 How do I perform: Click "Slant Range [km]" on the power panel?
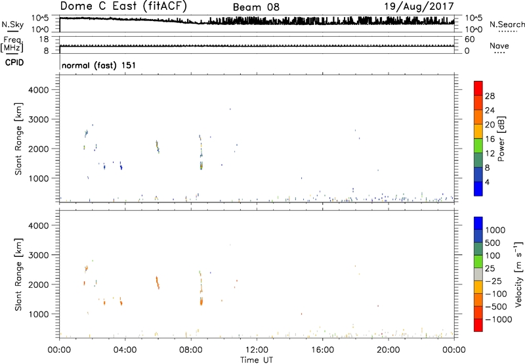click(18, 139)
